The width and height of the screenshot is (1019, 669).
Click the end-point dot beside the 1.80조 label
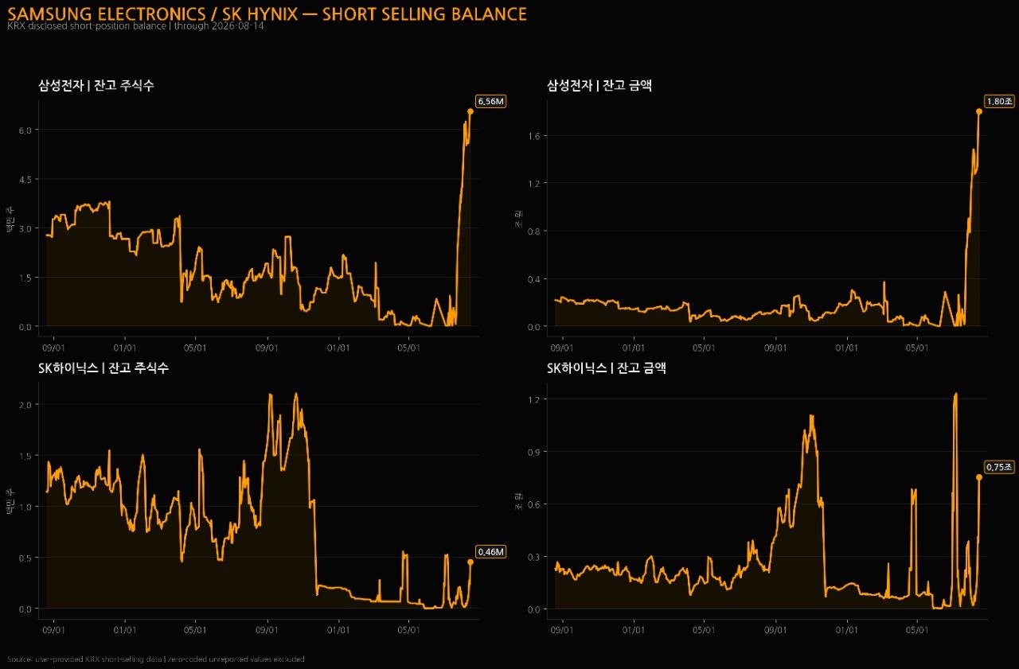(979, 111)
